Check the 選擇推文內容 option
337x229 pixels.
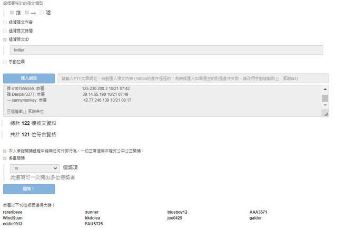(5, 23)
